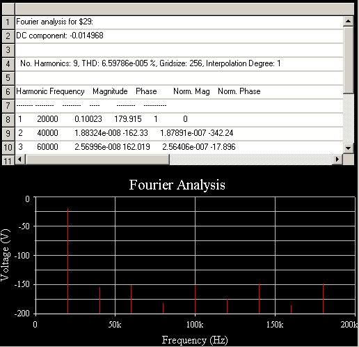This screenshot has height=347, width=359.
Task: Select row header number 4
Action: pyautogui.click(x=8, y=64)
